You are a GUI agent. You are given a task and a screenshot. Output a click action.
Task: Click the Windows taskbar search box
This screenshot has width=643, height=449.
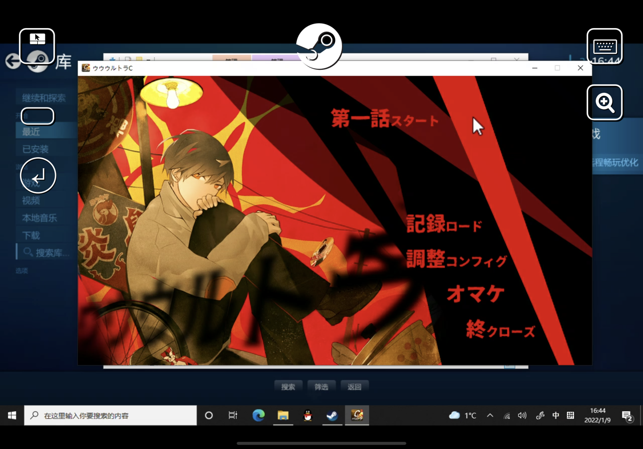pyautogui.click(x=111, y=415)
